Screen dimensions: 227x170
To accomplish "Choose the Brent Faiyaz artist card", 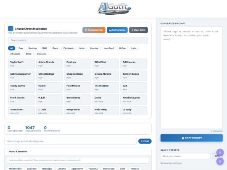I will point(78,99).
